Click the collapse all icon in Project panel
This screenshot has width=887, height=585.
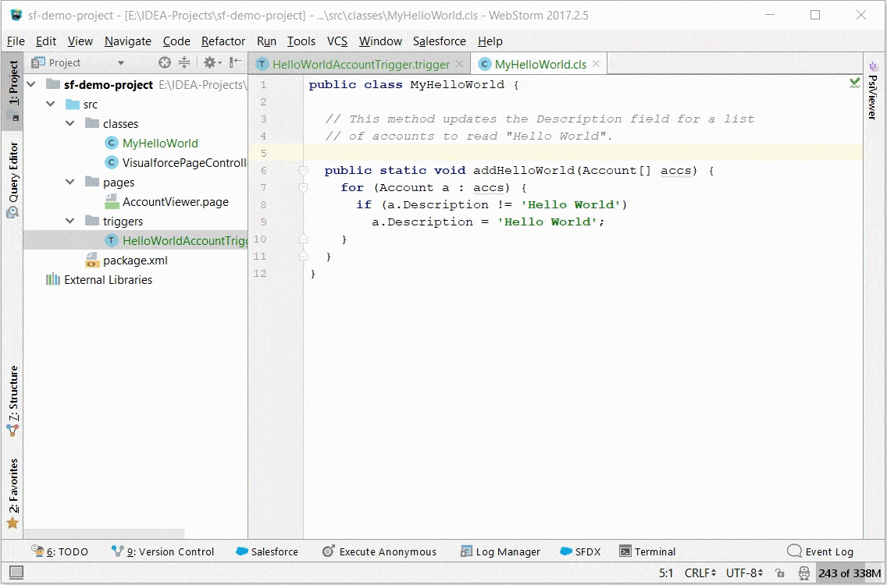[x=184, y=62]
